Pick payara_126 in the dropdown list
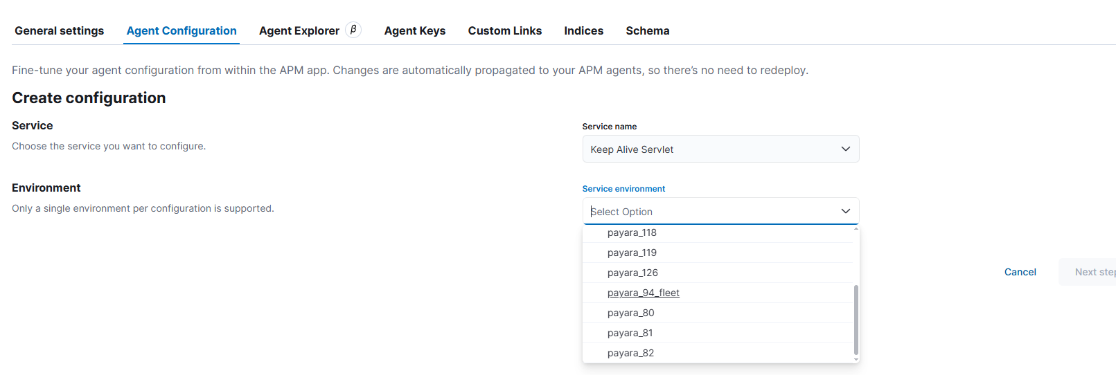 (632, 273)
